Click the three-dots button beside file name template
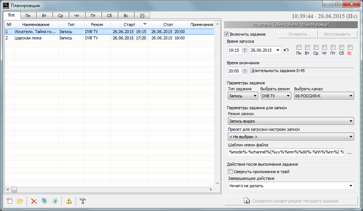This screenshot has width=363, height=211. pyautogui.click(x=349, y=152)
